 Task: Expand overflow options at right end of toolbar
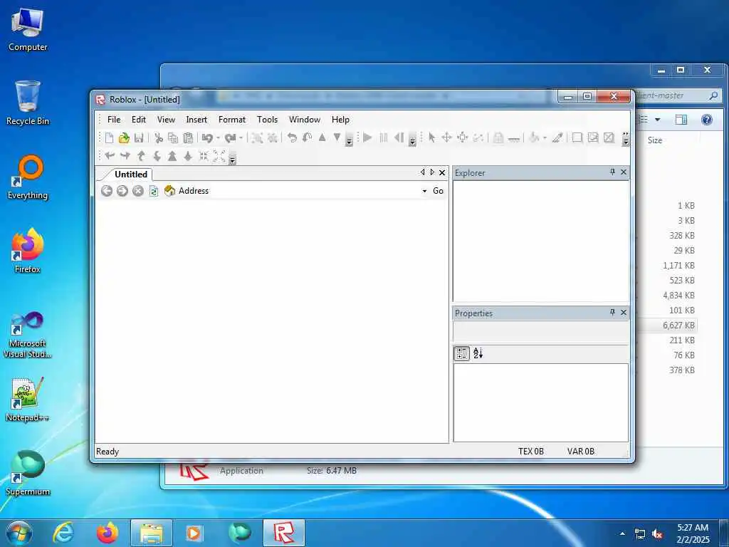click(x=626, y=139)
